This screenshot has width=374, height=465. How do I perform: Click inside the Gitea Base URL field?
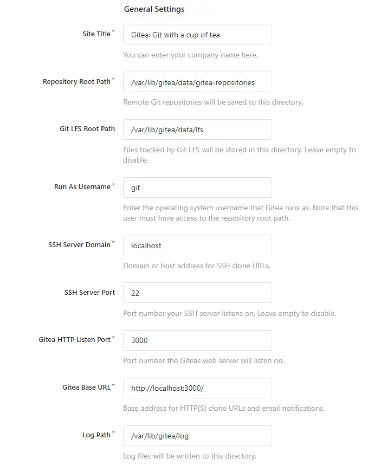tap(197, 388)
